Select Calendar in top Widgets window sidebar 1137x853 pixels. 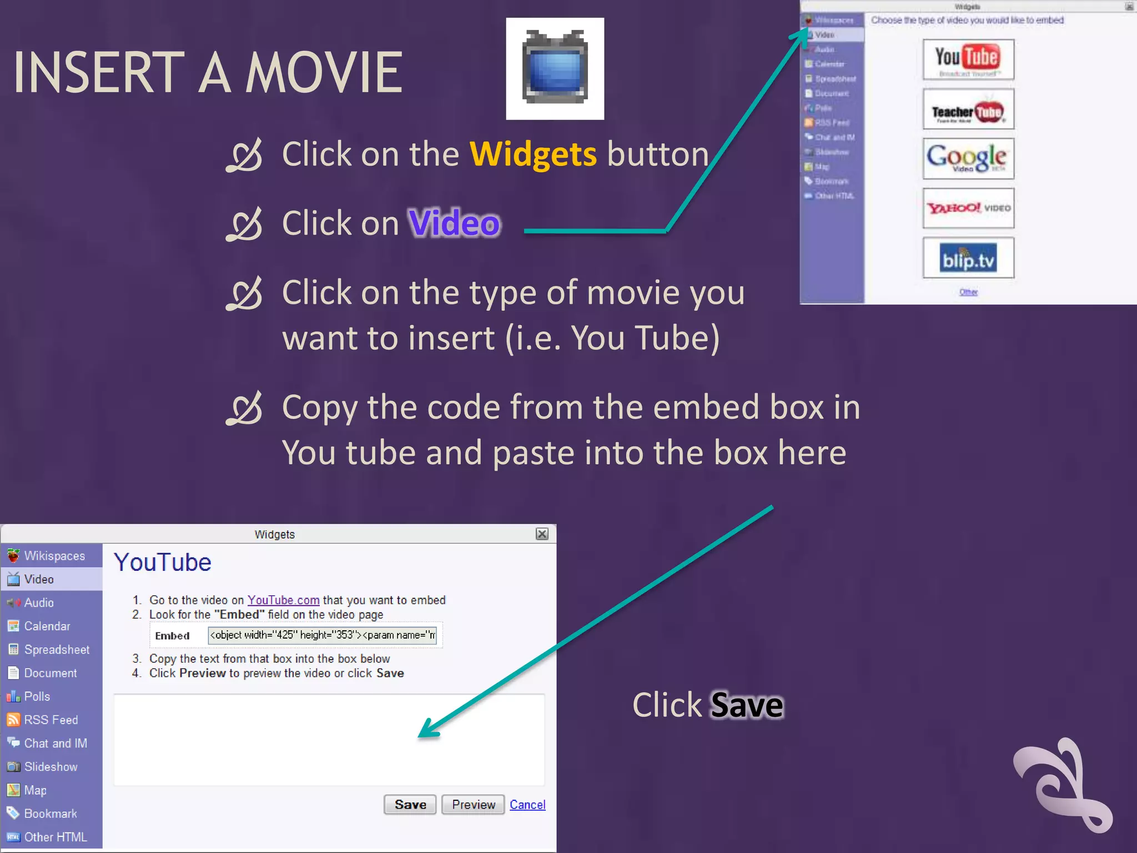[x=833, y=64]
